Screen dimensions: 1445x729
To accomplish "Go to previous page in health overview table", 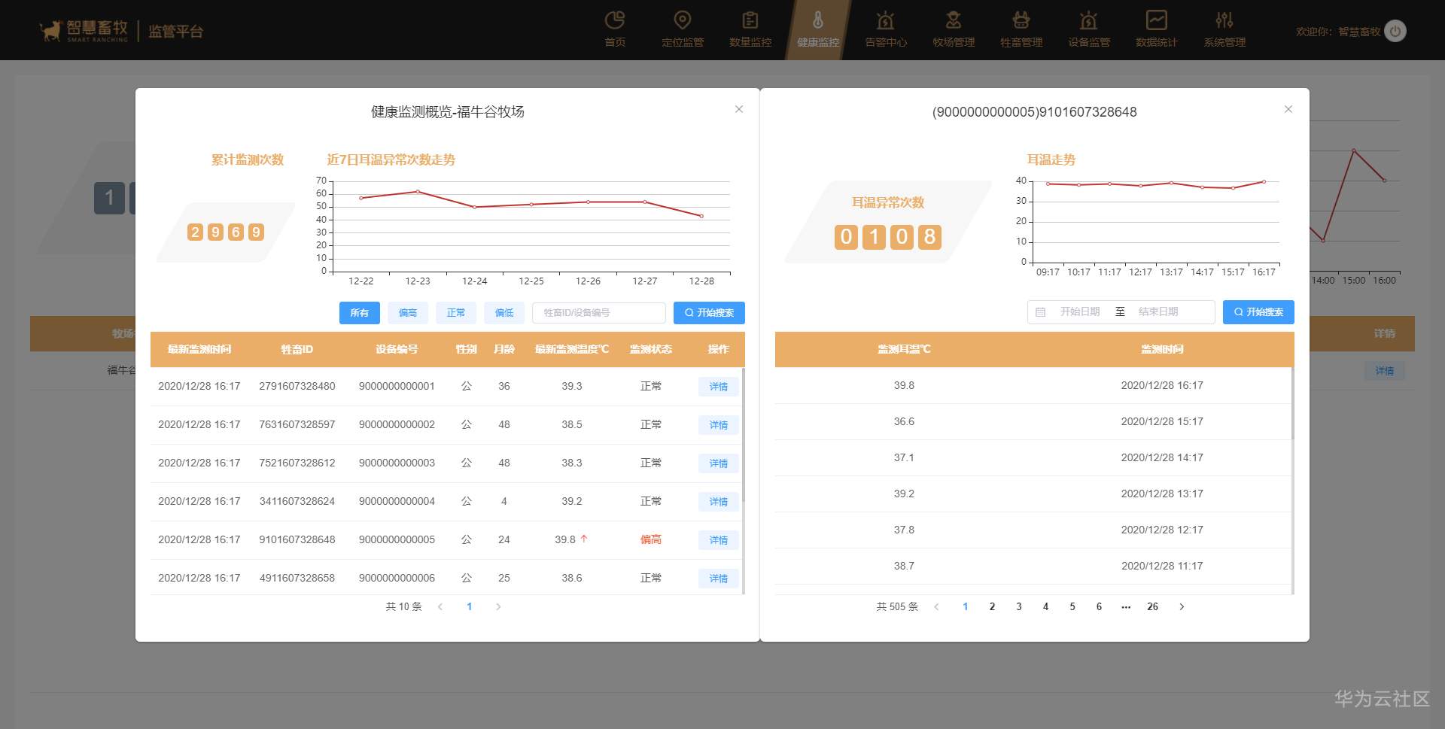I will (440, 606).
